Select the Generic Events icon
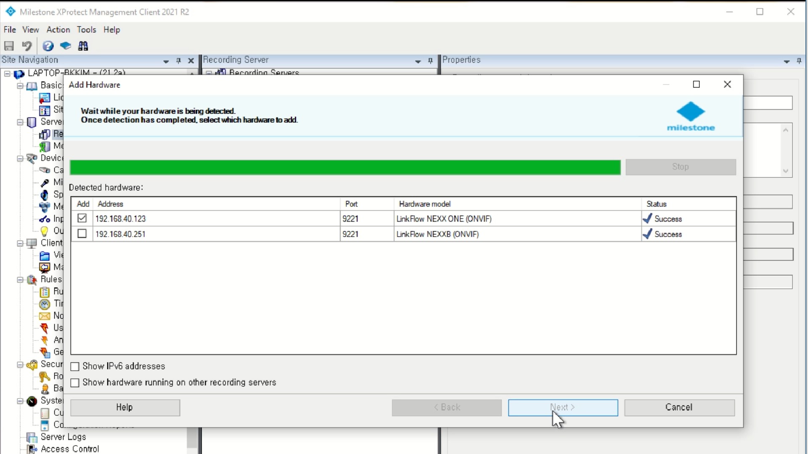This screenshot has width=808, height=454. tap(45, 352)
